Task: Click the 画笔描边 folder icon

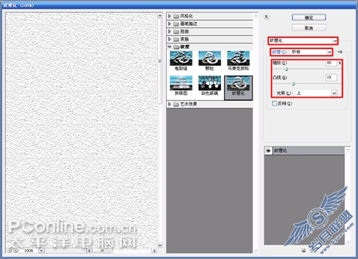Action: tap(176, 24)
